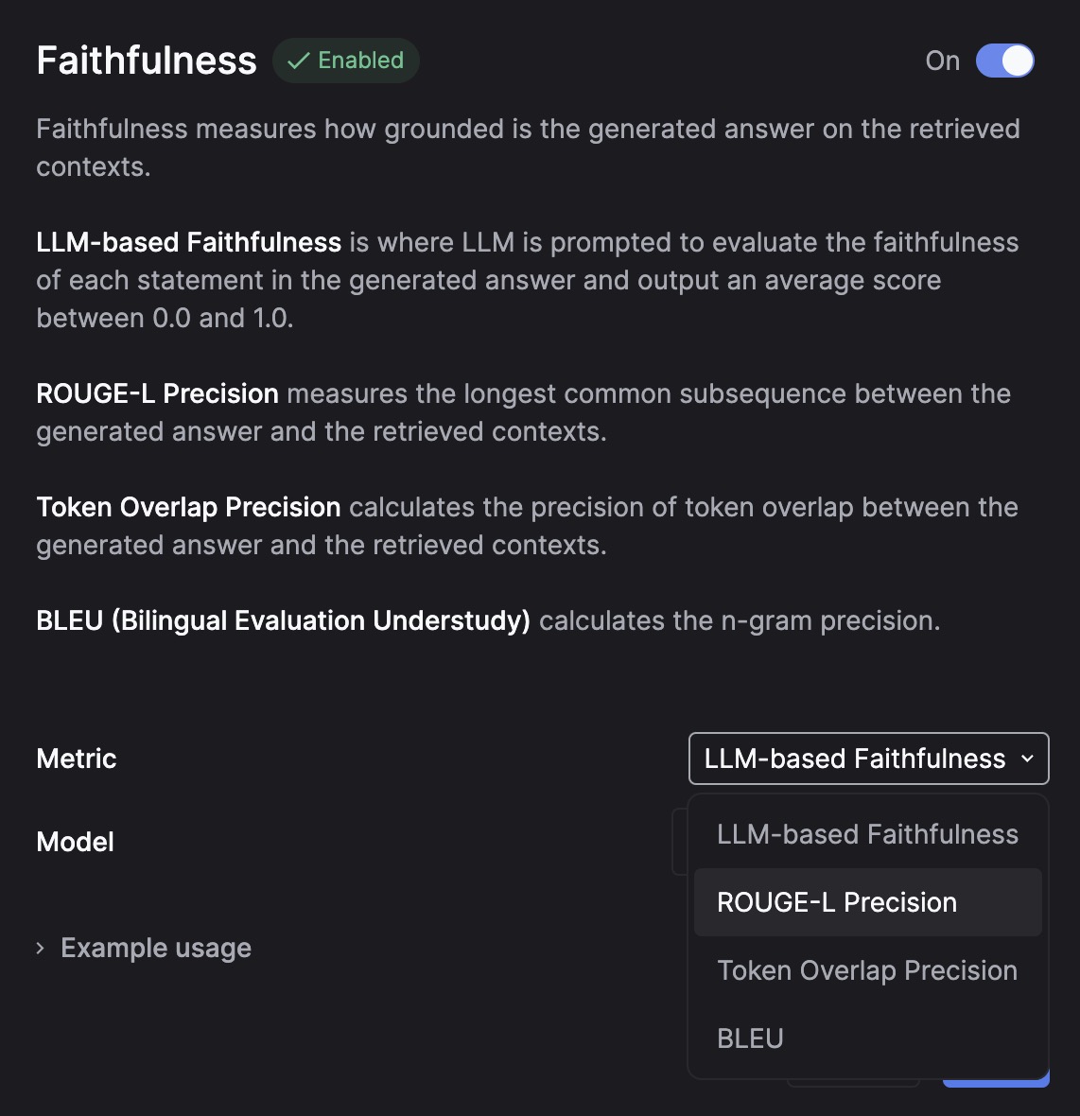Click the bold "BLEU (Bilingual Evaluation Understudy)" term
The image size is (1080, 1116).
(283, 621)
